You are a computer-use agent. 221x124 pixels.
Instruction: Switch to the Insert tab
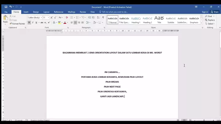pyautogui.click(x=26, y=12)
